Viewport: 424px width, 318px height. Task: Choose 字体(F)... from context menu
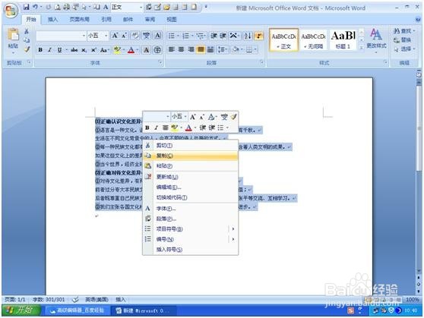tap(191, 209)
